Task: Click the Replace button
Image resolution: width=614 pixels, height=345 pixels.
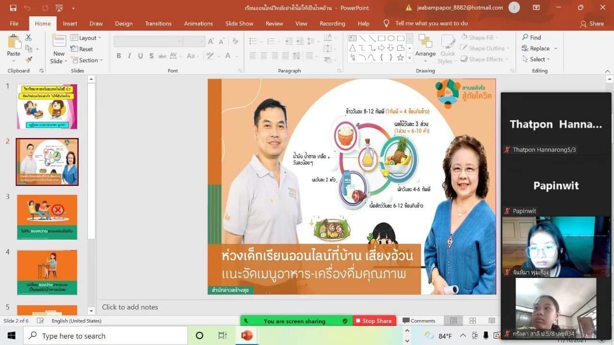Action: click(536, 48)
